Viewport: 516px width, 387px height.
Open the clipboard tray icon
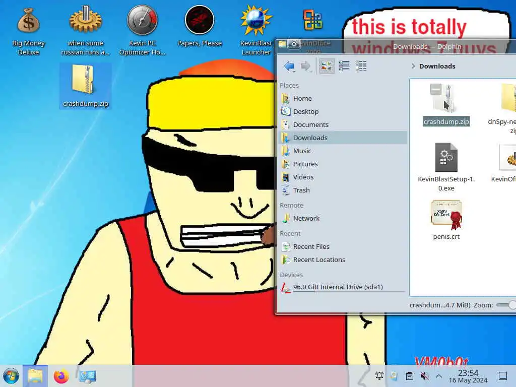point(409,375)
